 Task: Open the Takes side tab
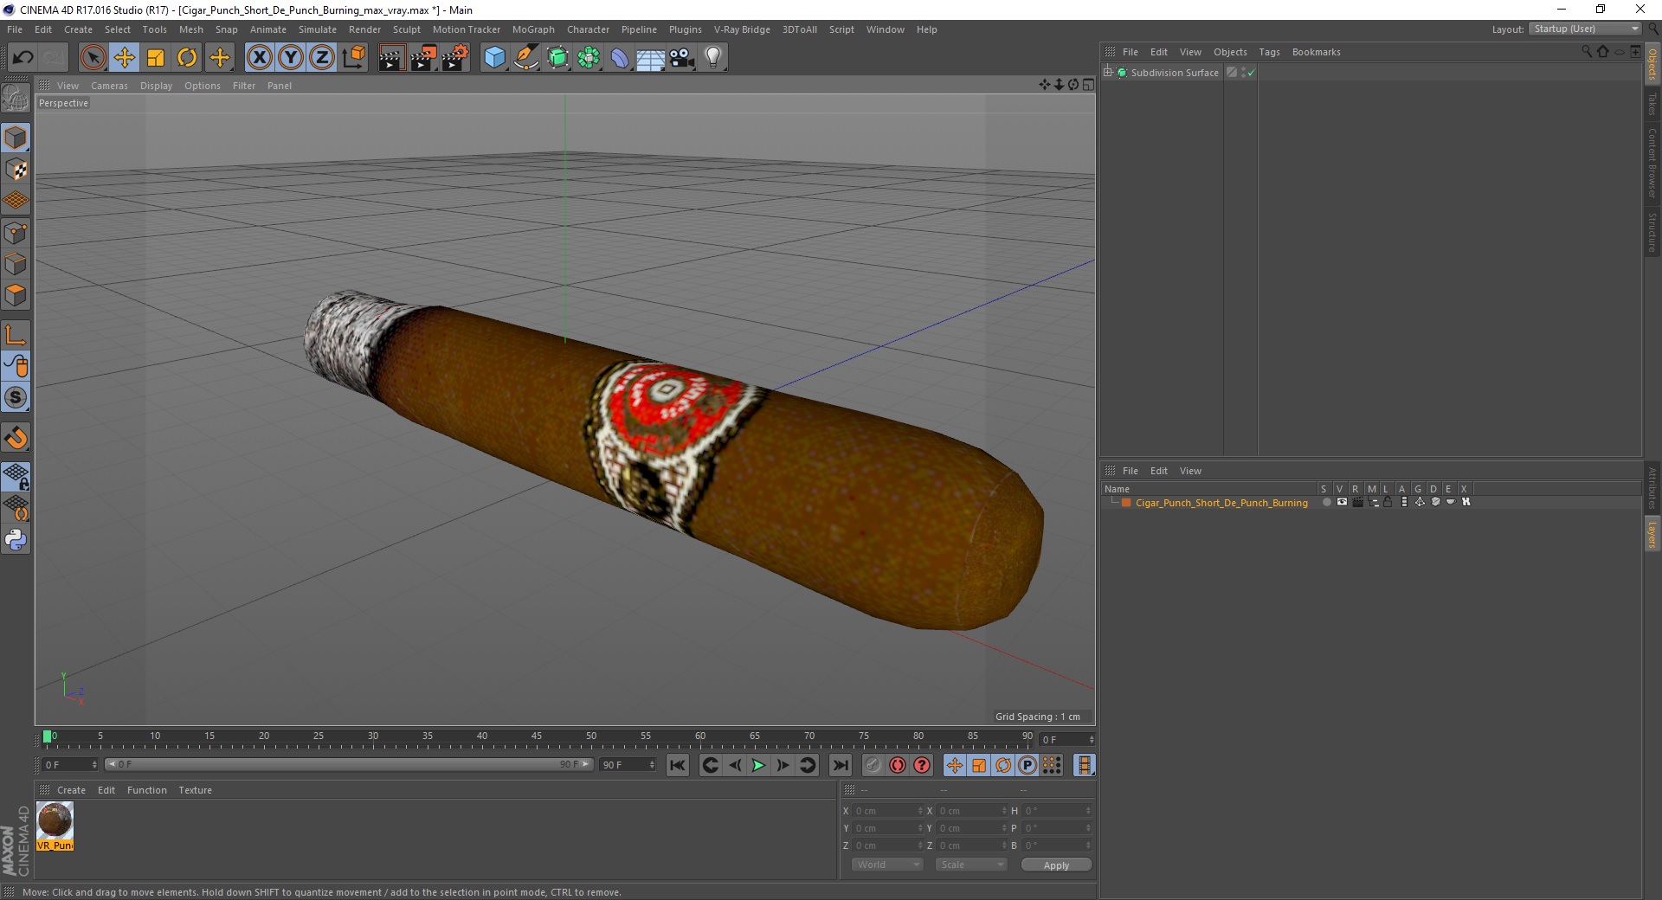point(1652,104)
